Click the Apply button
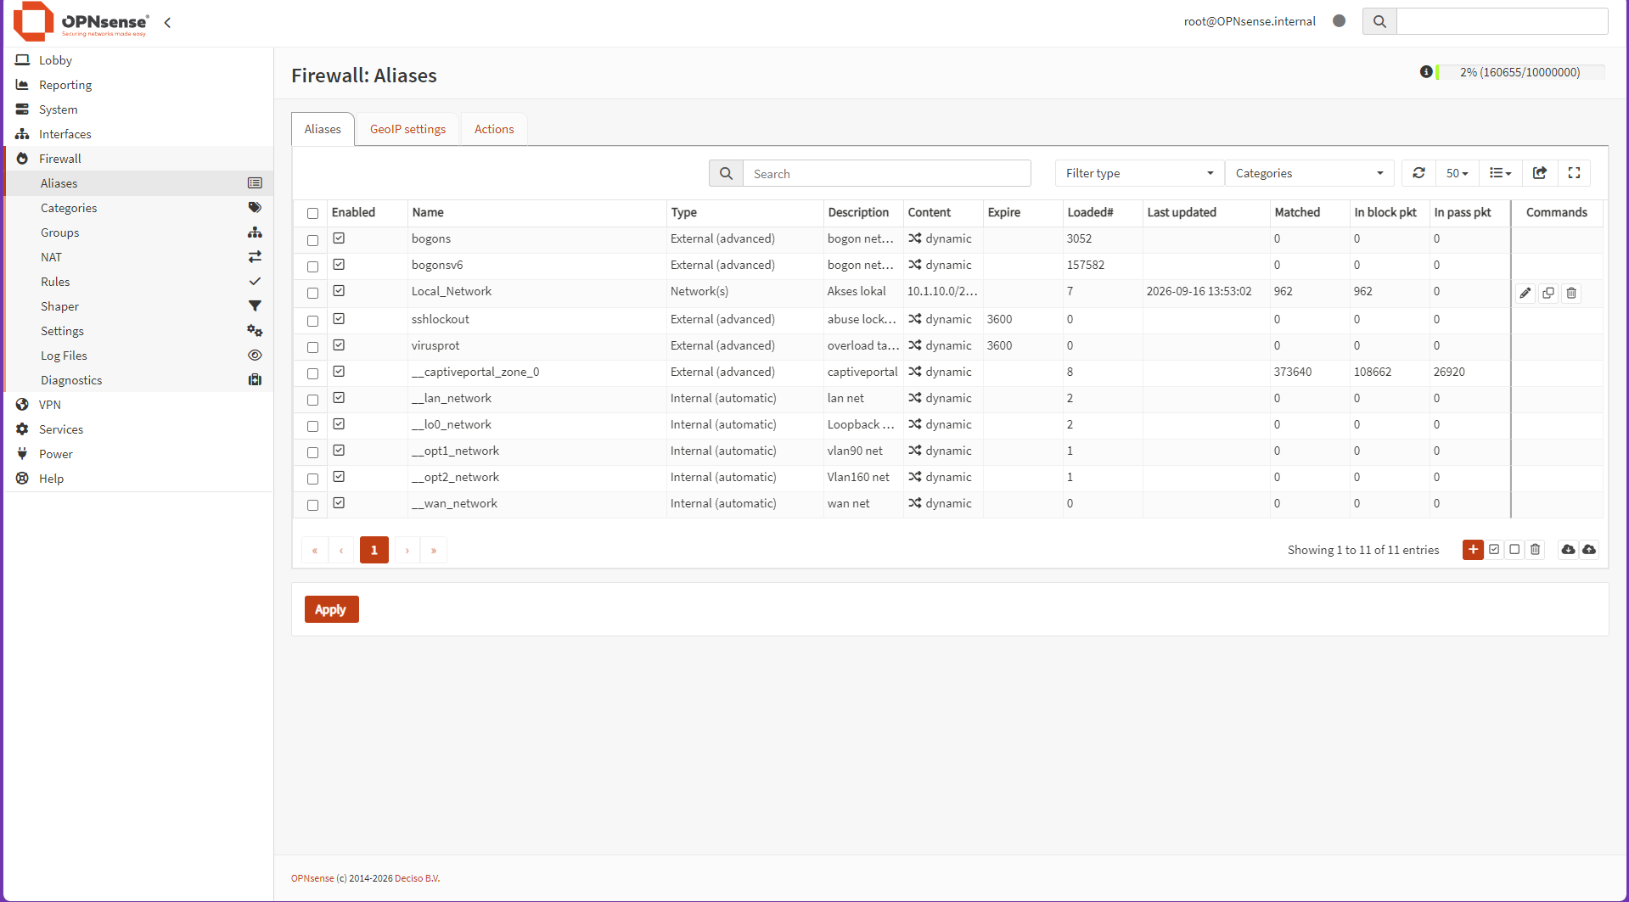 (331, 609)
